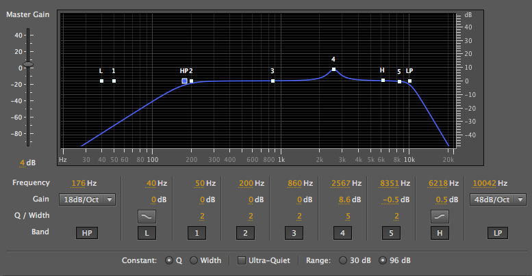Select control point 3 on the EQ graph

click(x=273, y=81)
